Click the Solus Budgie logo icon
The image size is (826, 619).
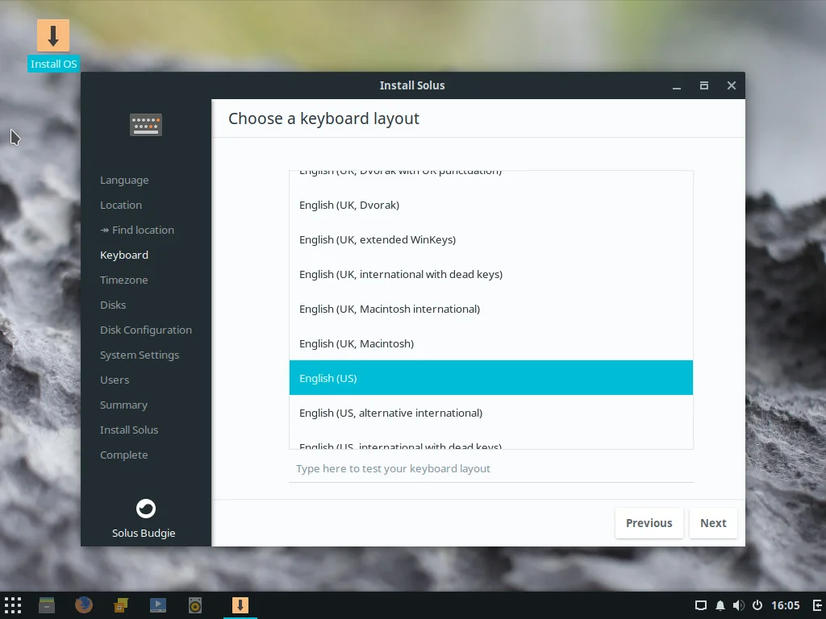pos(146,509)
